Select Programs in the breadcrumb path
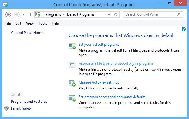Screen dimensions: 189x119 pyautogui.click(x=53, y=14)
